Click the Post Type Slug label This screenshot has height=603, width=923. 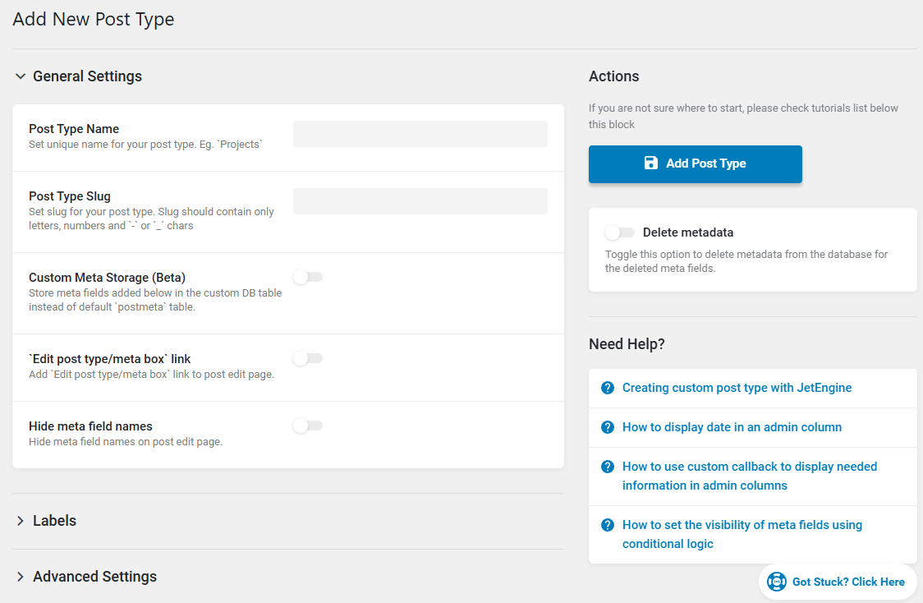(70, 196)
